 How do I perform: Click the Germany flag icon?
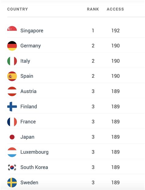click(12, 46)
